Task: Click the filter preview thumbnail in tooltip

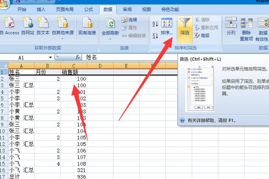Action: (x=200, y=89)
